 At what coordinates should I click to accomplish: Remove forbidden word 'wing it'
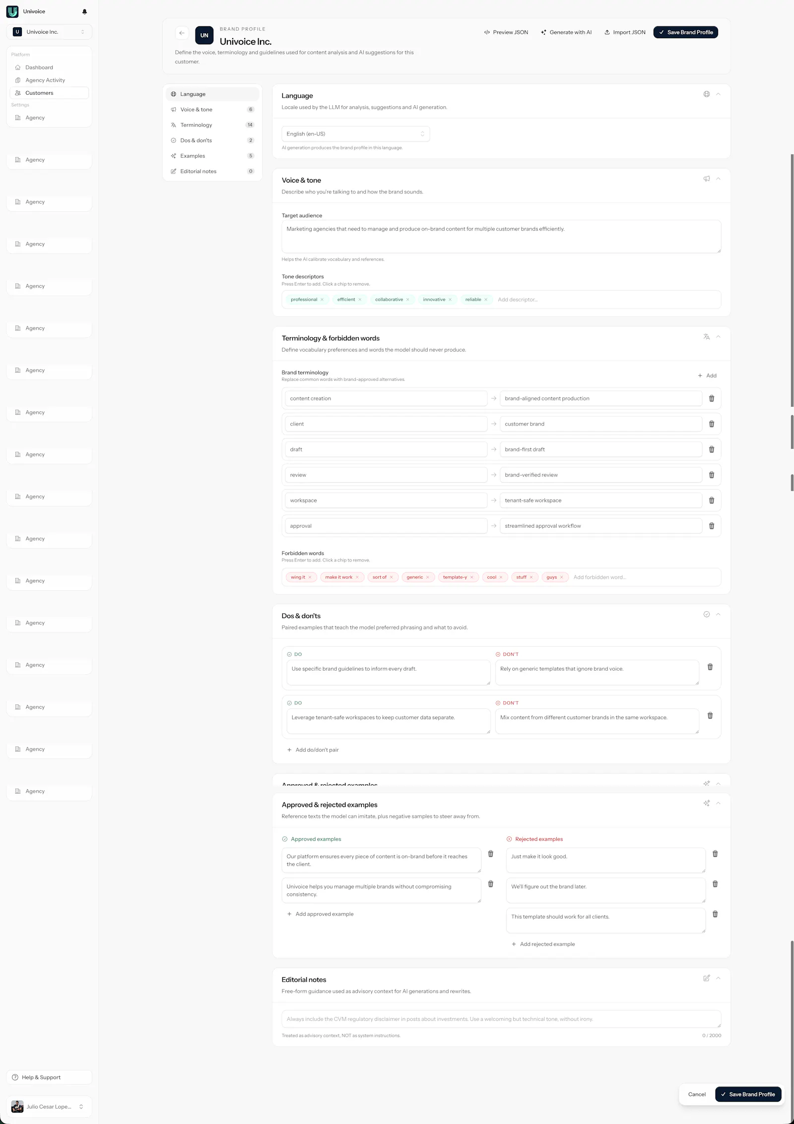[x=310, y=577]
